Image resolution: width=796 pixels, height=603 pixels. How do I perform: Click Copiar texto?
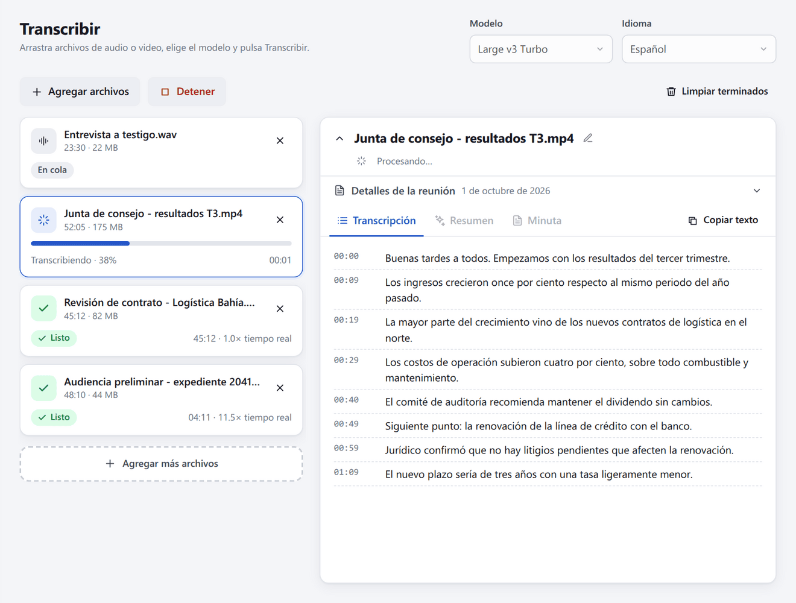pos(723,220)
